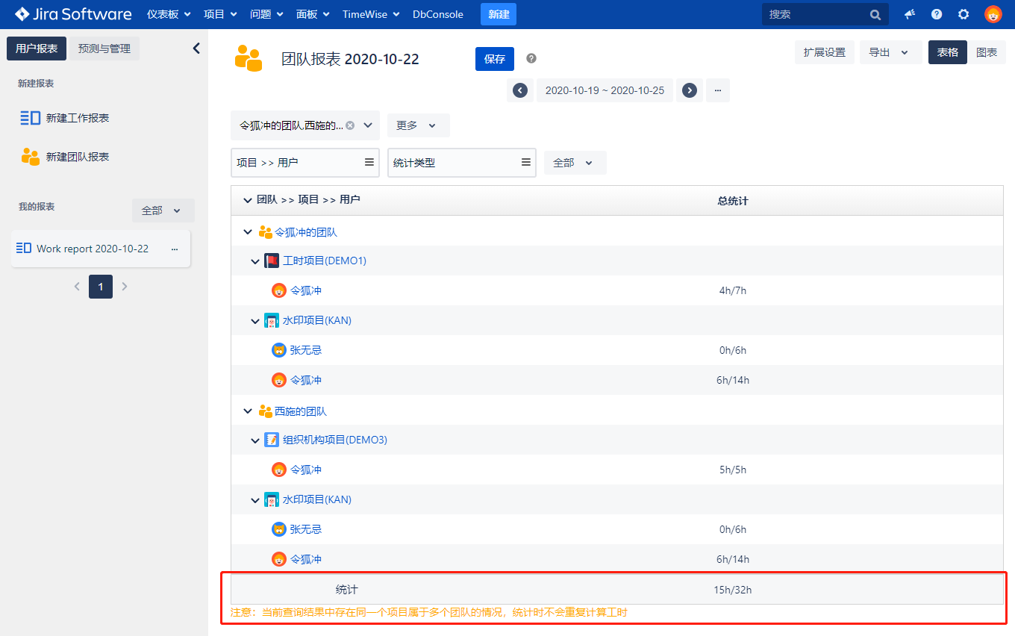Viewport: 1015px width, 636px height.
Task: Remove the selected team filter
Action: pyautogui.click(x=350, y=125)
